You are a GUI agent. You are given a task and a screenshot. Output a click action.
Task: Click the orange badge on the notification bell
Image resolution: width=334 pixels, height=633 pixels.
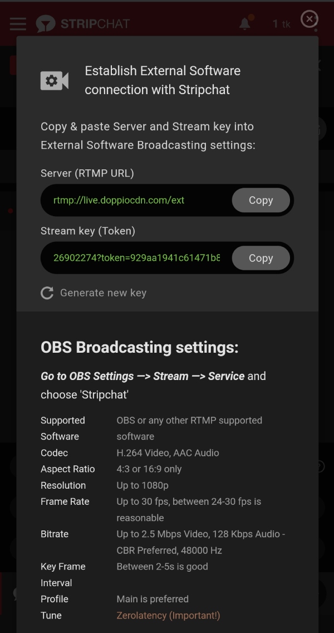coord(251,17)
